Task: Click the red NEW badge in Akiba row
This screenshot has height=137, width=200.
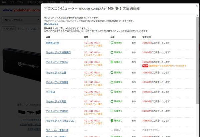Action: [x=145, y=66]
